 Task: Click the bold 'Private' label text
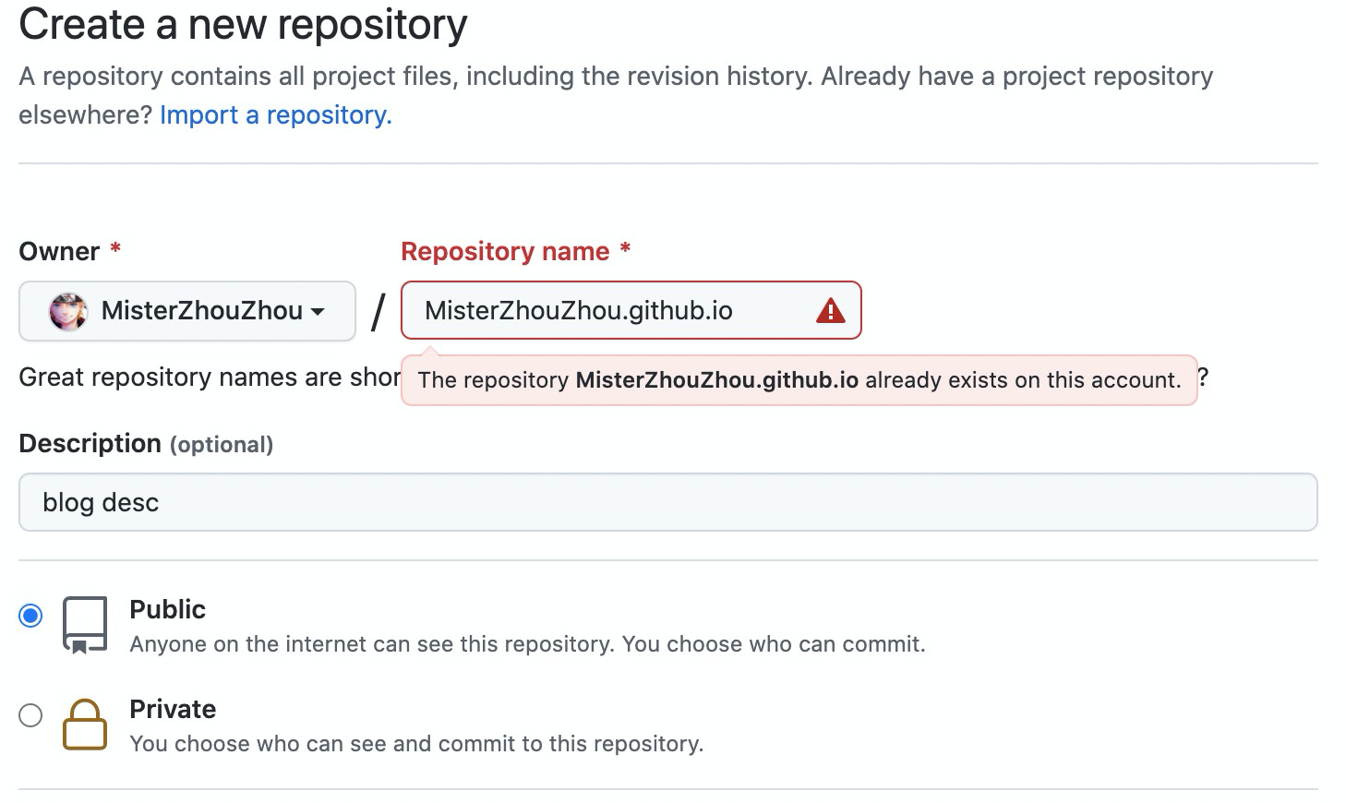click(173, 709)
